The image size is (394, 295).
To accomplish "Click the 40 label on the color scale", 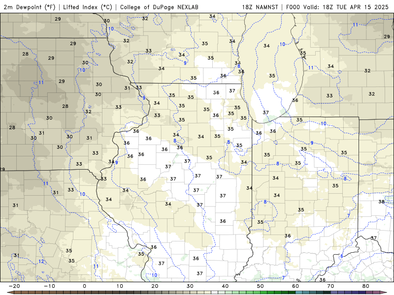I will [225, 286].
